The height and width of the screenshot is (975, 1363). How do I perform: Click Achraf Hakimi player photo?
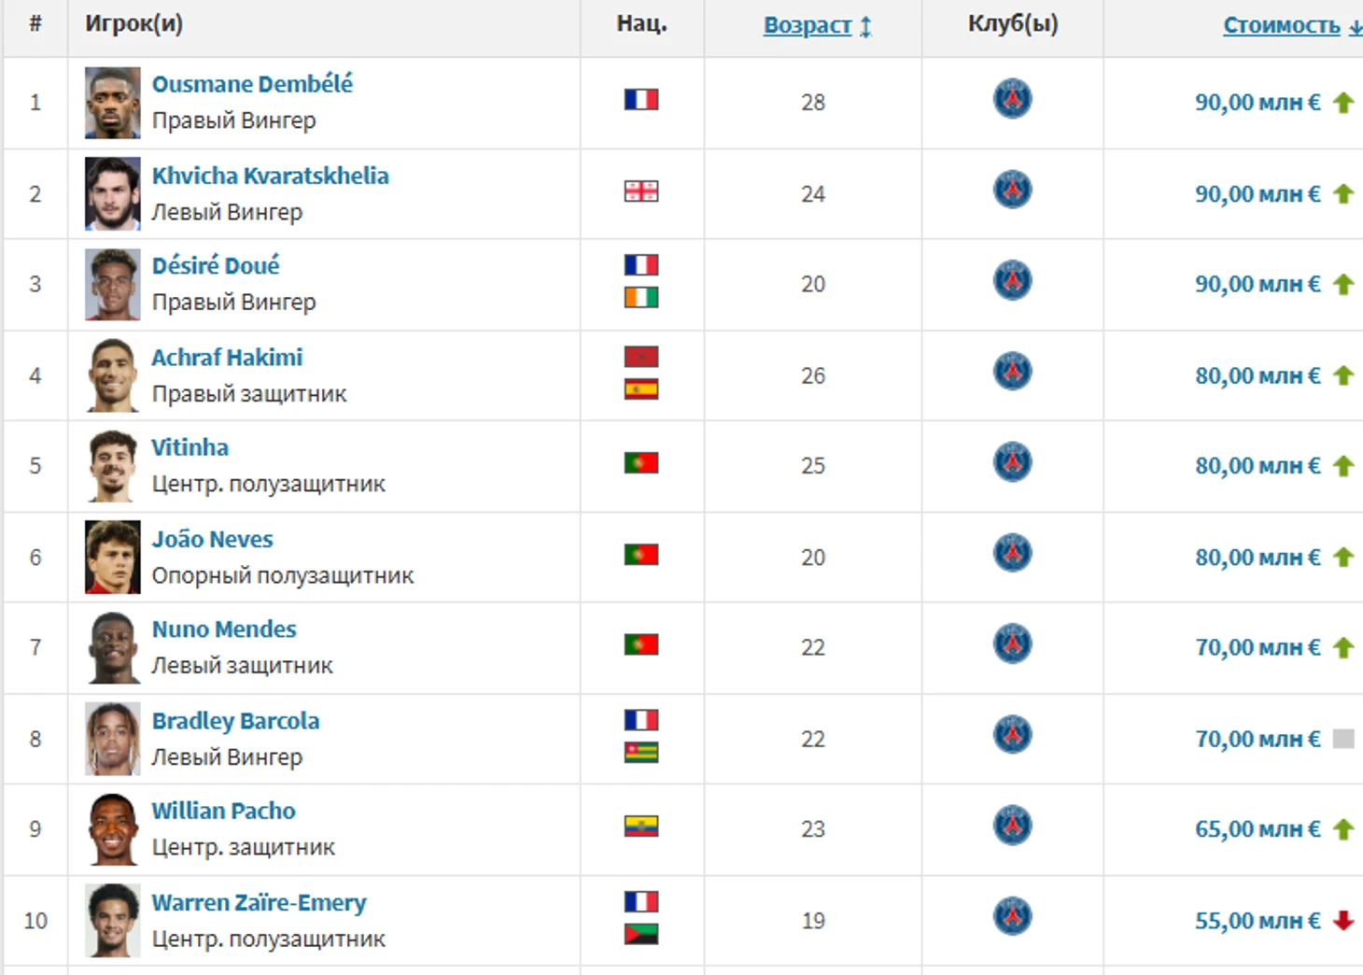pyautogui.click(x=112, y=375)
